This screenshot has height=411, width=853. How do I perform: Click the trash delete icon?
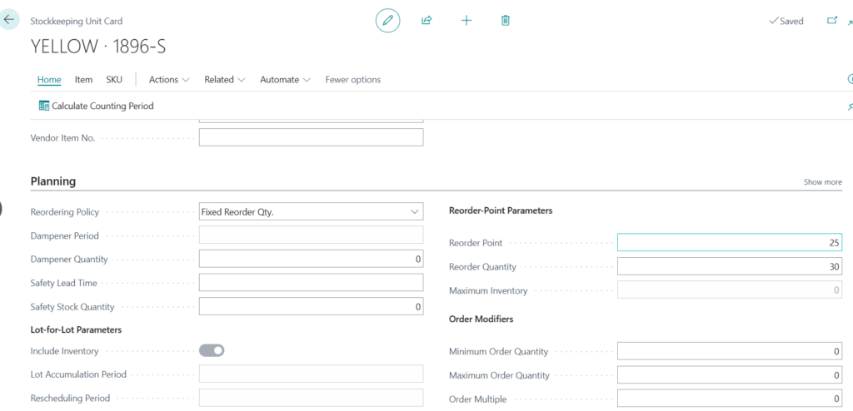click(506, 21)
